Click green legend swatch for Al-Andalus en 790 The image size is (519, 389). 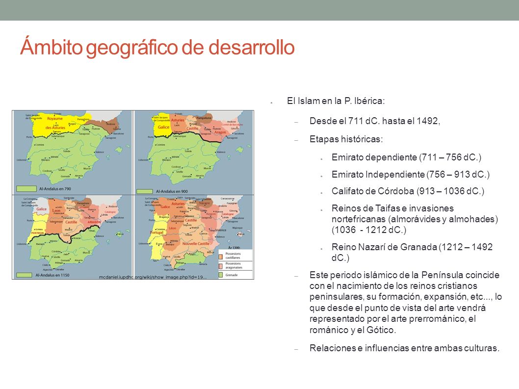(x=26, y=189)
